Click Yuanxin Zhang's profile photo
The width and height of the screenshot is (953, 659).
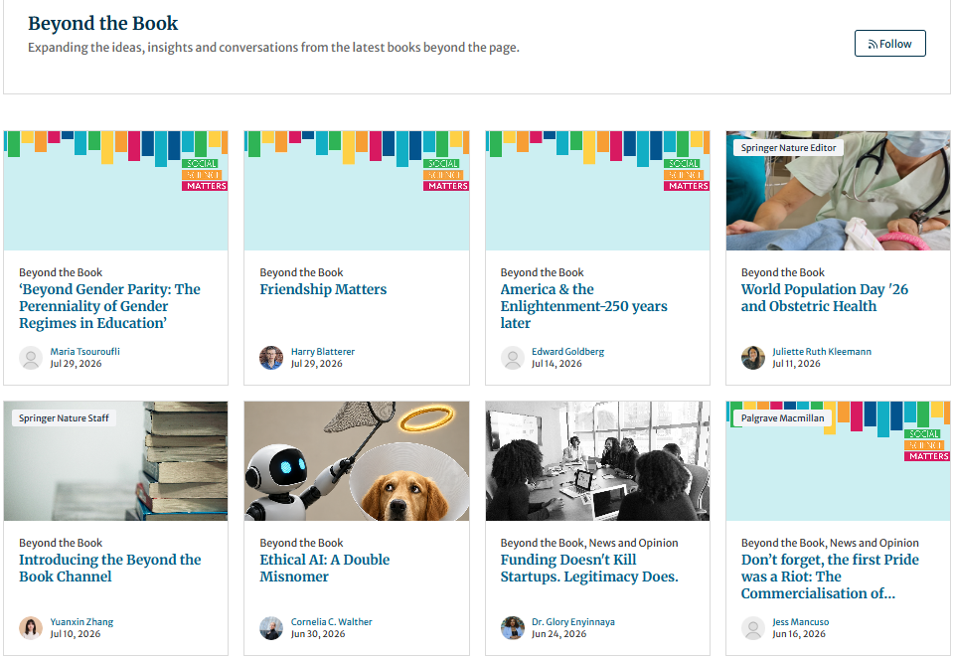click(x=31, y=628)
